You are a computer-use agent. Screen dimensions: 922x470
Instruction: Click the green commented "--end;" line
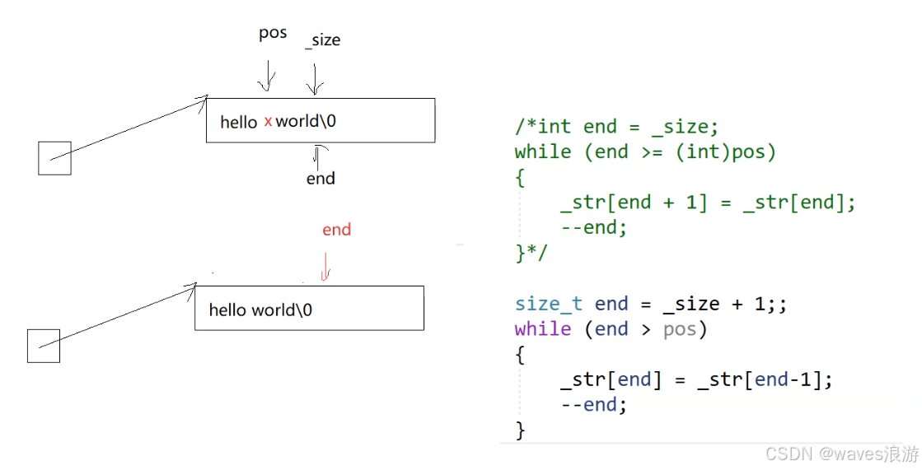594,228
